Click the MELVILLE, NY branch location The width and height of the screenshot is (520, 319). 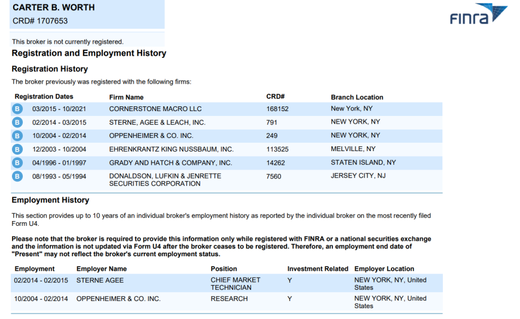coord(353,149)
